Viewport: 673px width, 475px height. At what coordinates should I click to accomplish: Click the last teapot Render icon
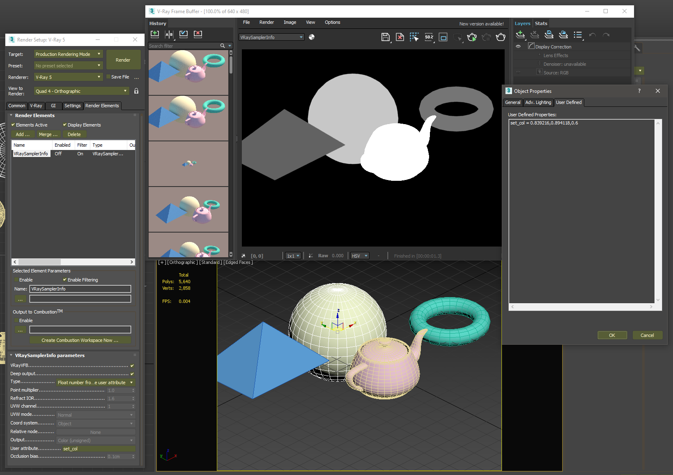501,37
